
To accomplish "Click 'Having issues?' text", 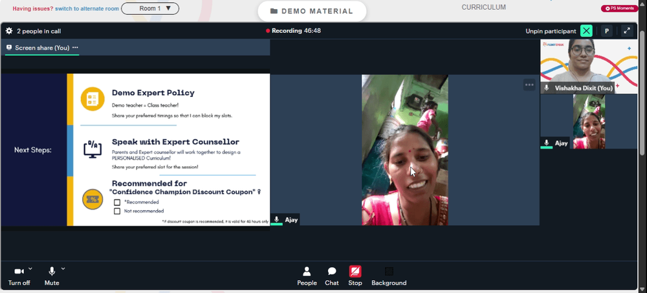I will (x=33, y=8).
